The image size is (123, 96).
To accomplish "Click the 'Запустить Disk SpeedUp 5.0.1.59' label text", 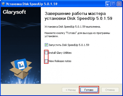I will (69, 45).
